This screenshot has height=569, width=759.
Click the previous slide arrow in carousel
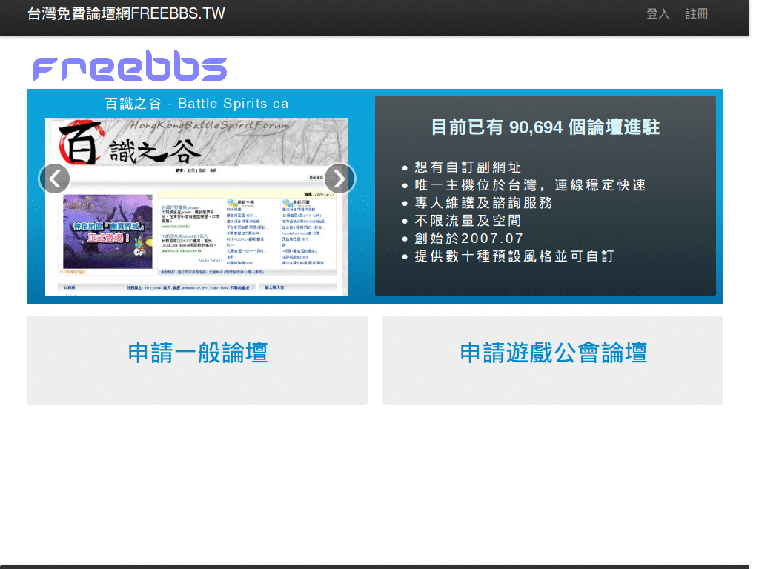[54, 179]
